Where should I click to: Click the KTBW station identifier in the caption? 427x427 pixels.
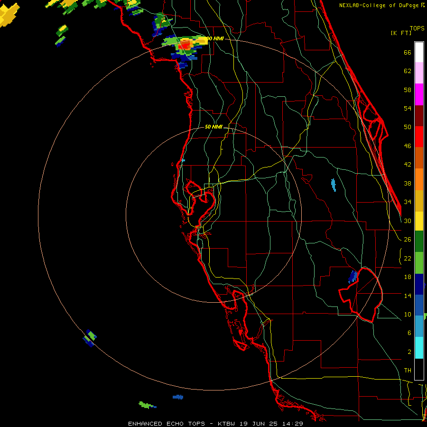[x=226, y=424]
